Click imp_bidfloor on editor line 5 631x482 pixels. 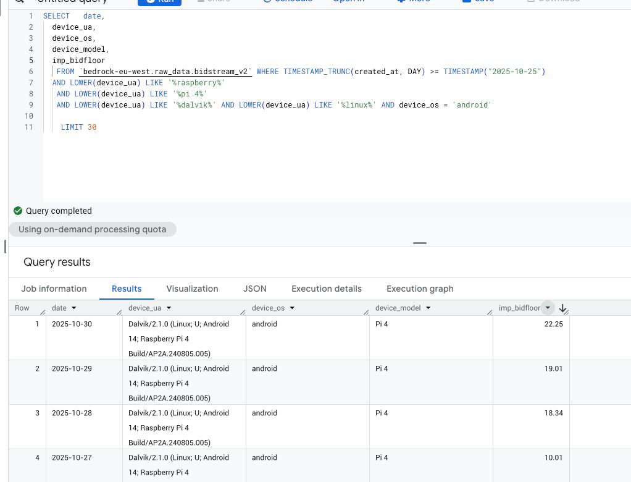coord(78,61)
